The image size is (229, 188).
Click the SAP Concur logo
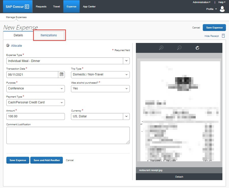point(18,7)
